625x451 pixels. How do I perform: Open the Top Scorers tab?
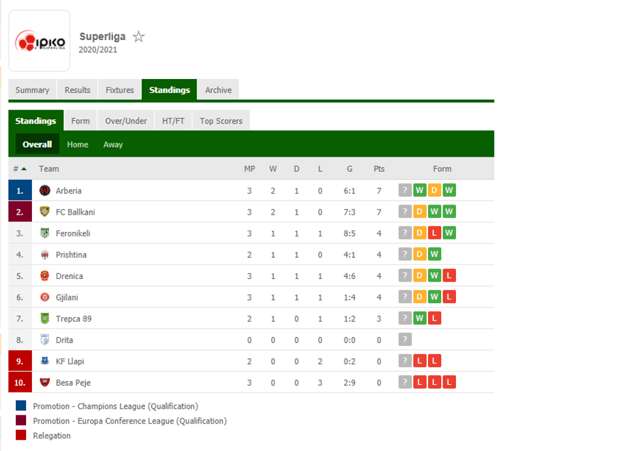(221, 121)
